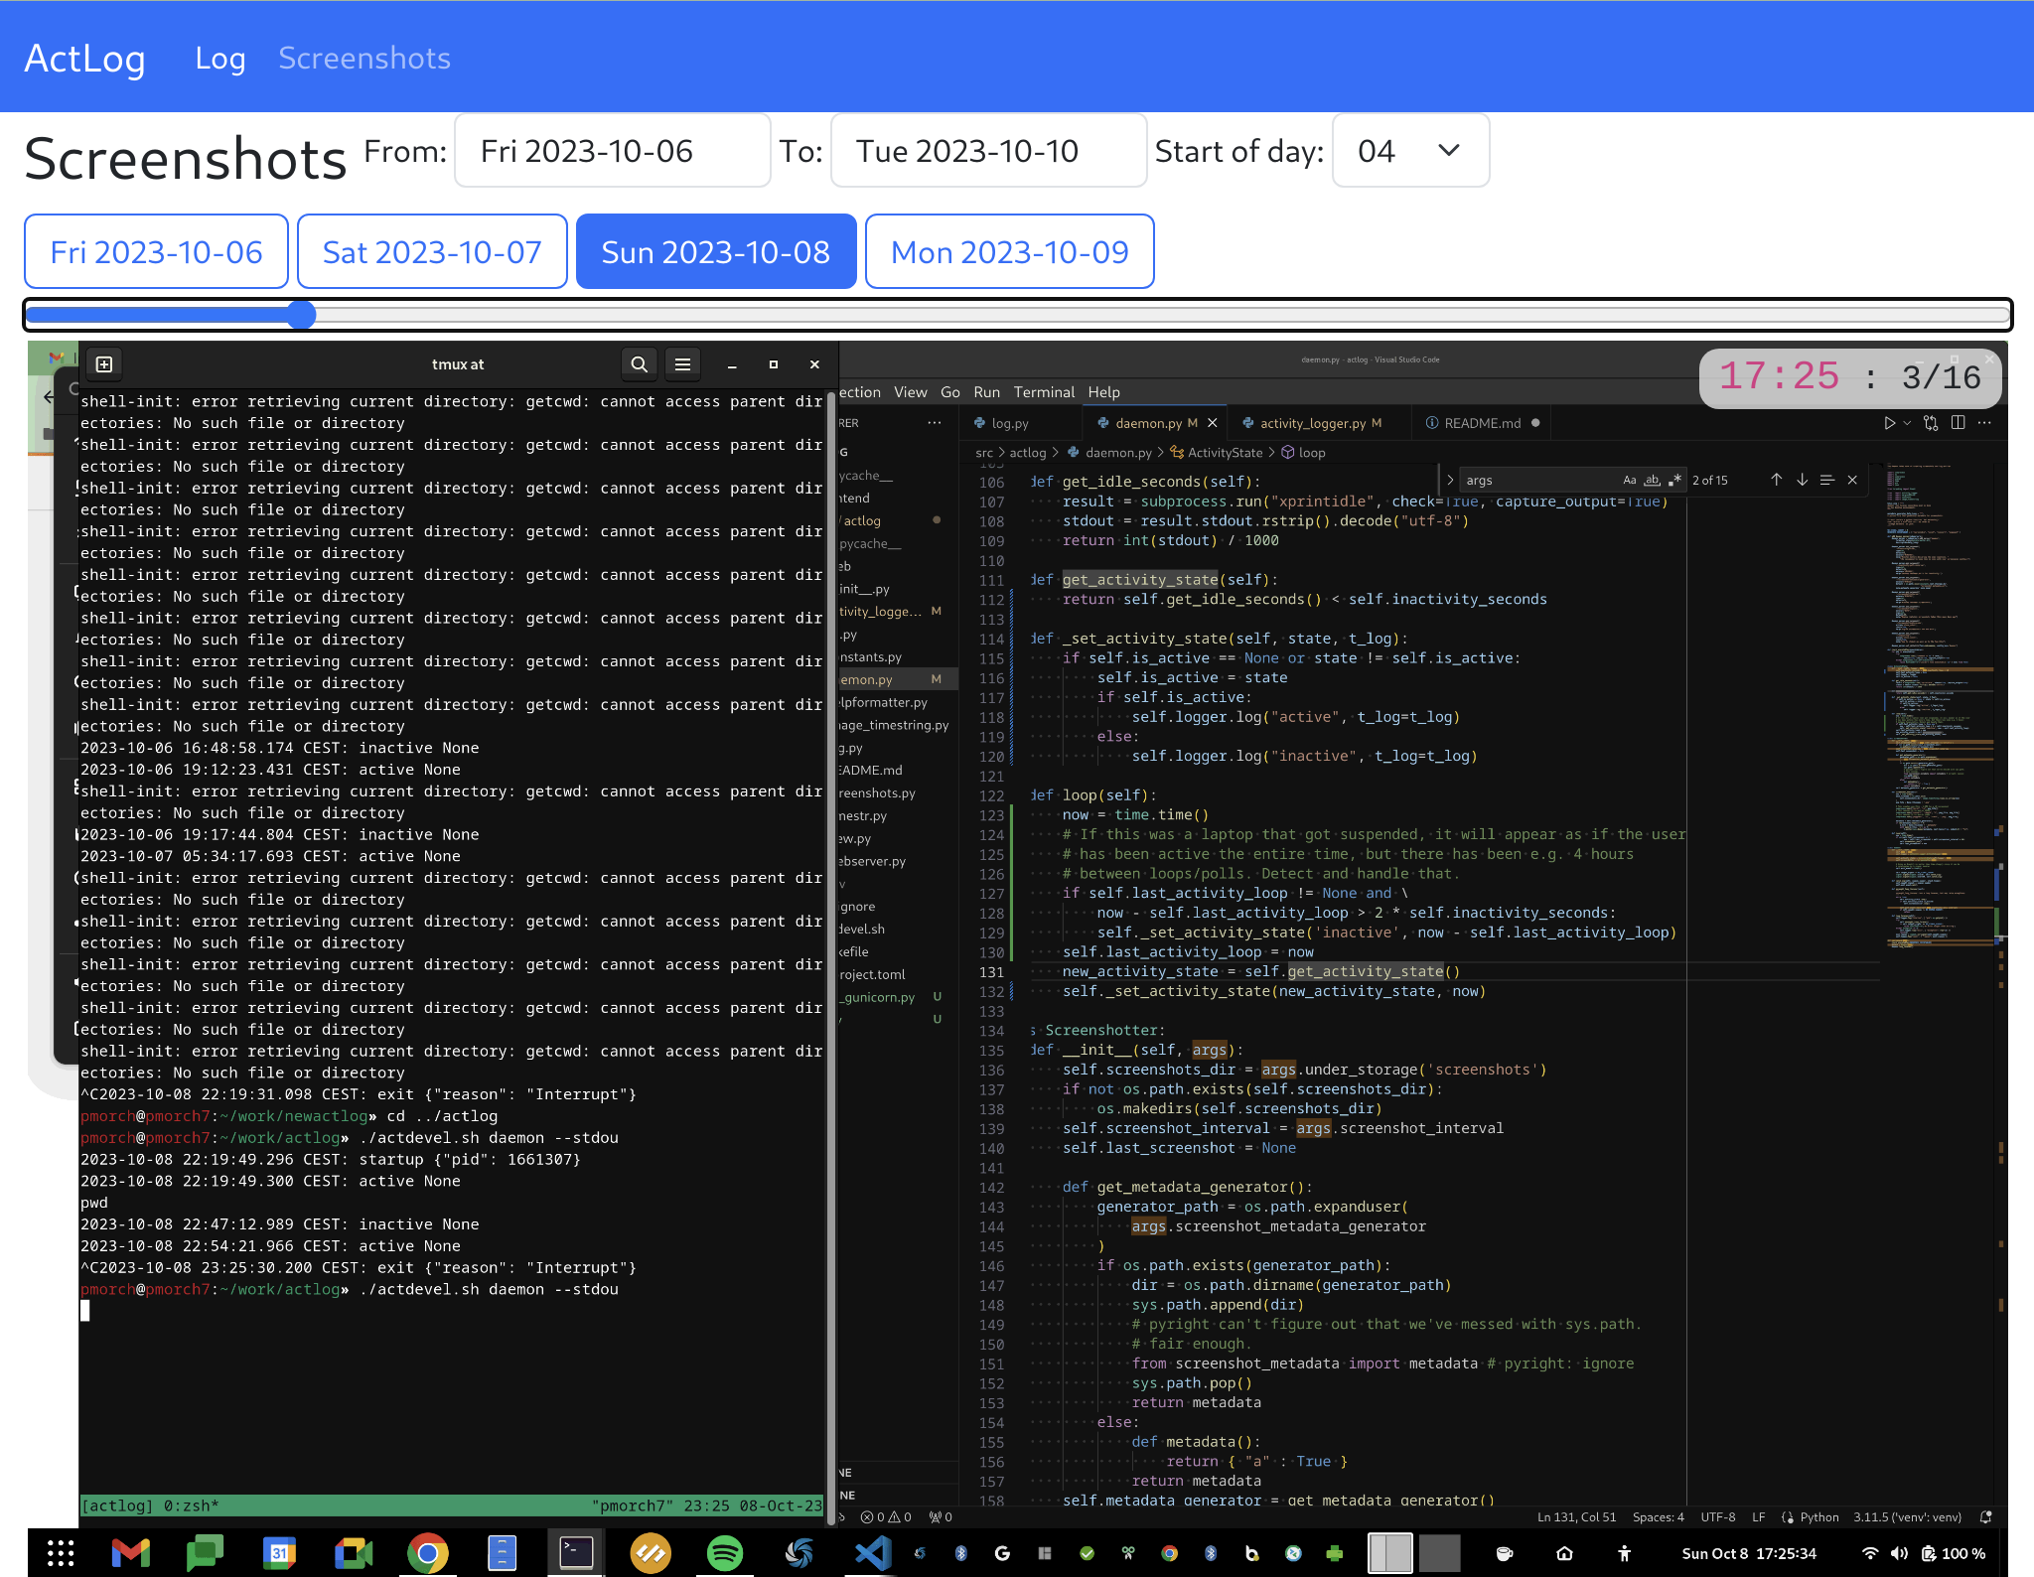Toggle match case in the find widget
Image resolution: width=2034 pixels, height=1577 pixels.
coord(1629,480)
